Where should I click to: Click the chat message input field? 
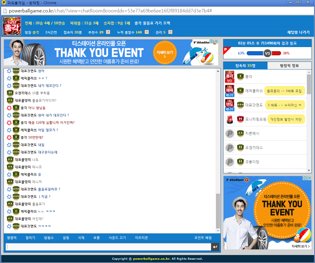[x=108, y=247]
